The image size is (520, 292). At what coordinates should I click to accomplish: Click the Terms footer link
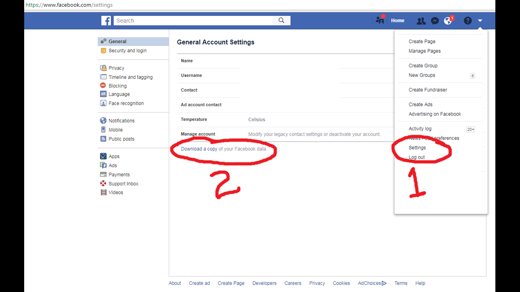point(400,283)
